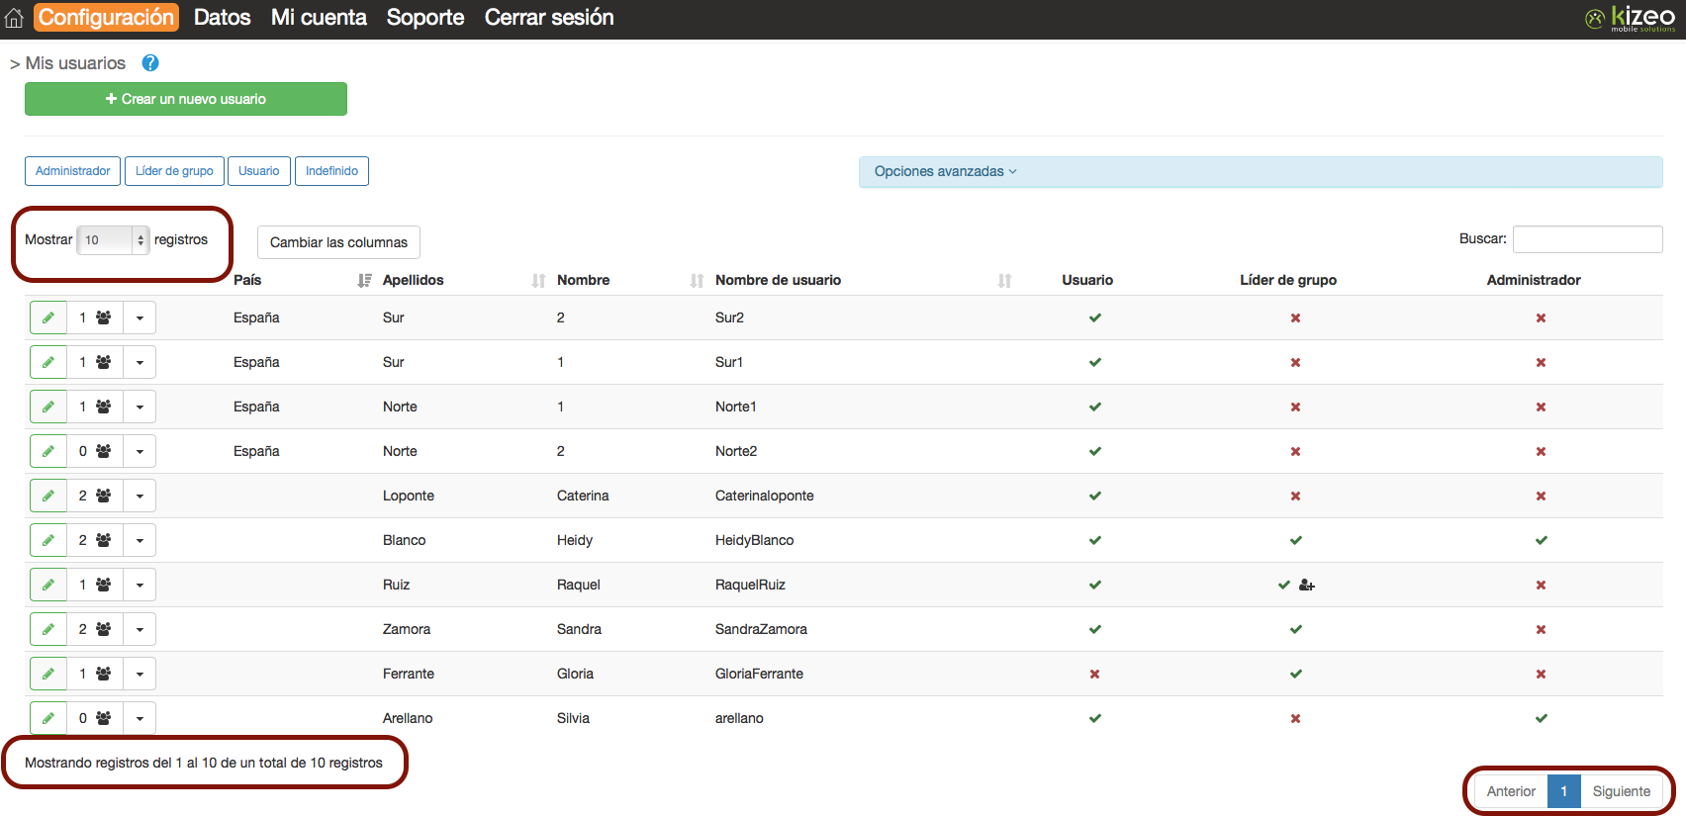Screen dimensions: 1686x816
Task: Toggle Administrador checkmark for arellano
Action: 1541,718
